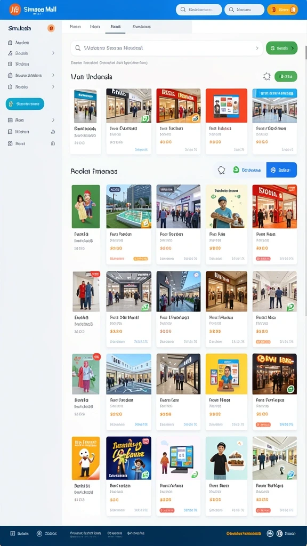Viewport: 307px width, 546px height.
Task: Click the light button with green icon near Aeolet Fmenias
Action: (247, 170)
